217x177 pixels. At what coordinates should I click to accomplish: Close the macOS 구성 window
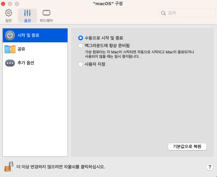click(3, 3)
